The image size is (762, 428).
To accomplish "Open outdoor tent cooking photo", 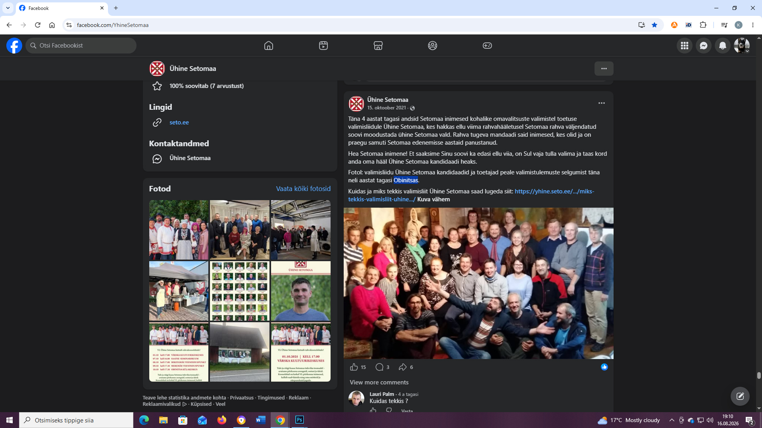I will click(179, 291).
